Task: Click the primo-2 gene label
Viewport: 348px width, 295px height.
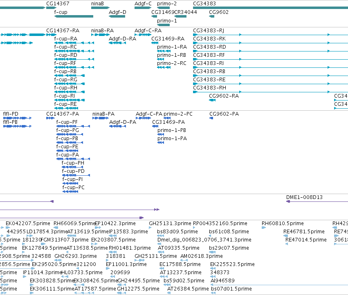Action: pyautogui.click(x=167, y=4)
